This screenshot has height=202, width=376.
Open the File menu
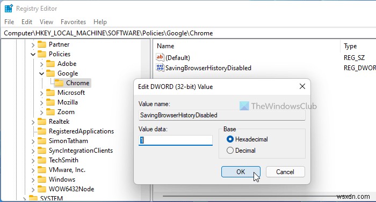9,22
